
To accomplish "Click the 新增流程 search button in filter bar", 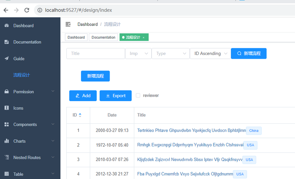I will tap(249, 54).
